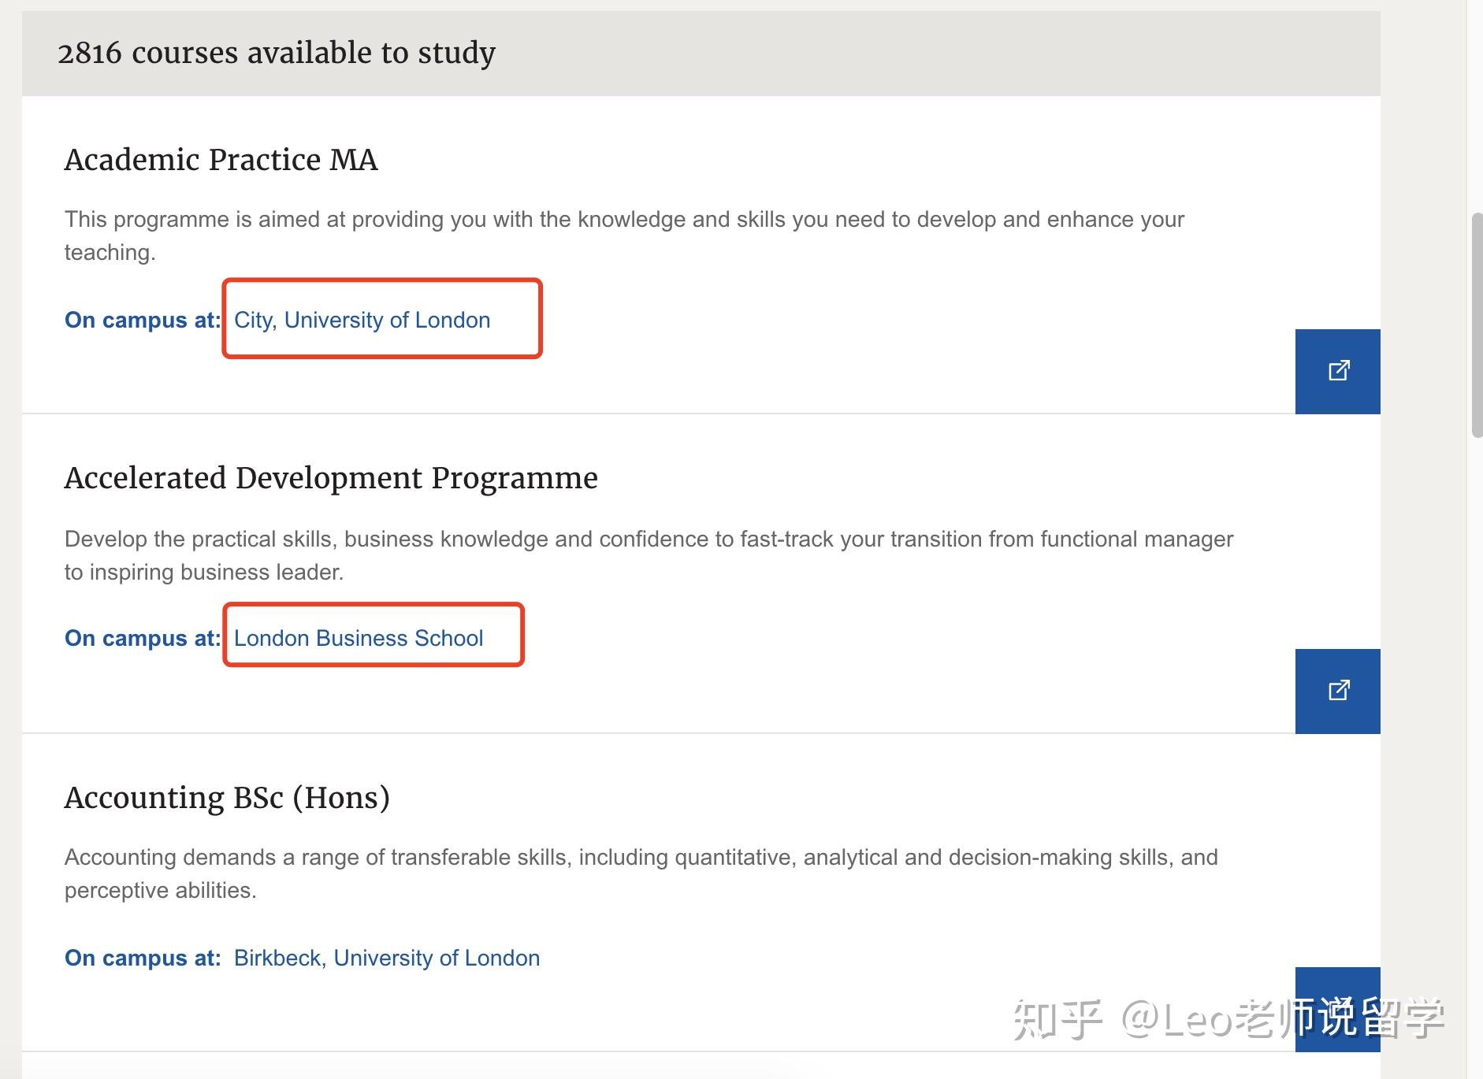Click the City, University of London link
The image size is (1483, 1079).
click(362, 320)
